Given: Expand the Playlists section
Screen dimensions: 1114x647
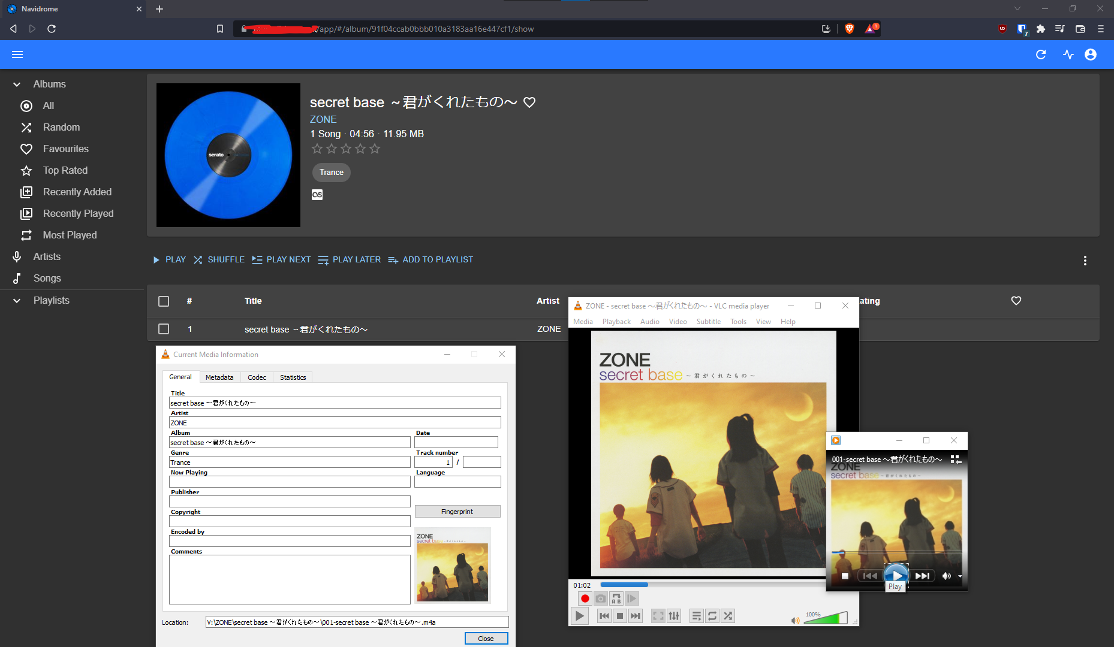Looking at the screenshot, I should point(16,300).
